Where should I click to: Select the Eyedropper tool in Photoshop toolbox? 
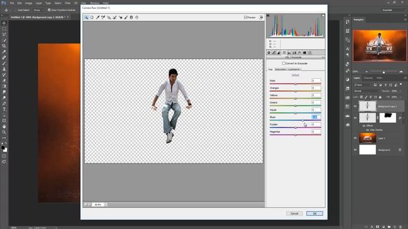(4, 52)
